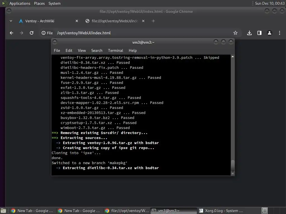Image resolution: width=286 pixels, height=214 pixels.
Task: Bookmark this page with the star icon
Action: click(x=235, y=33)
